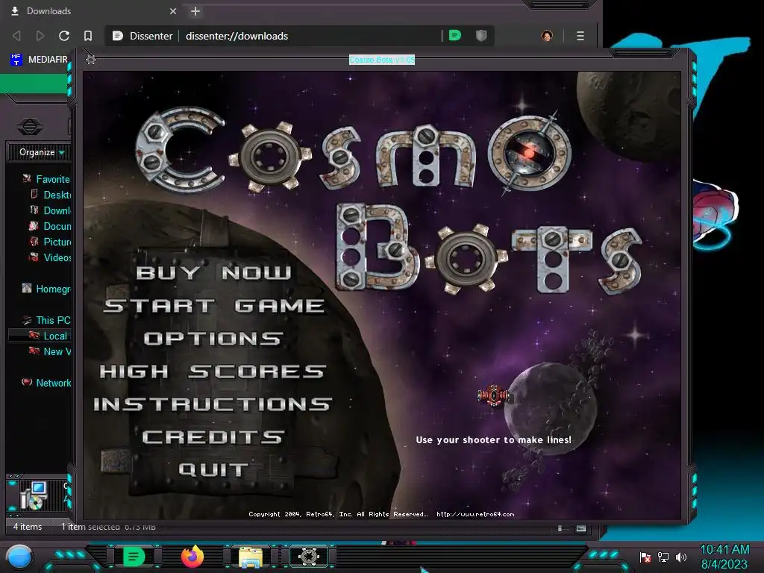The image size is (764, 573).
Task: Click green Dissenter comment icon
Action: click(x=454, y=36)
